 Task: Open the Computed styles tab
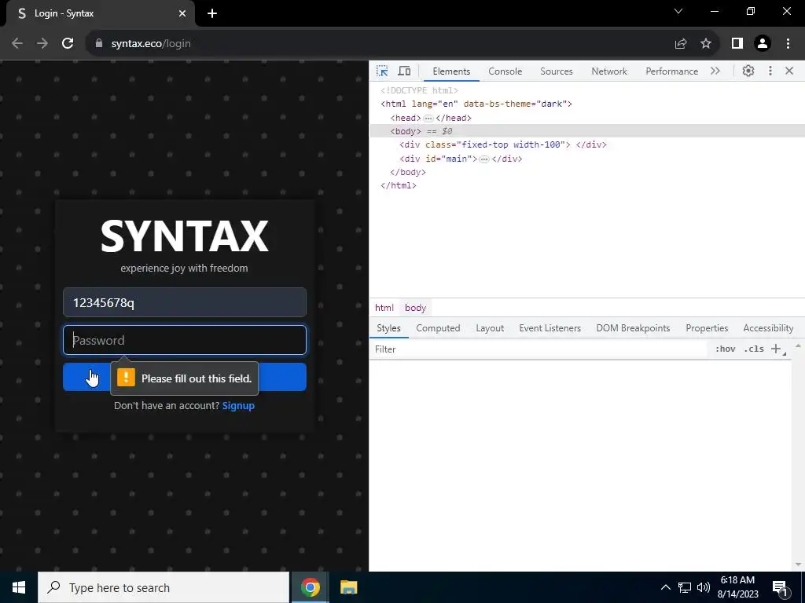pos(438,328)
